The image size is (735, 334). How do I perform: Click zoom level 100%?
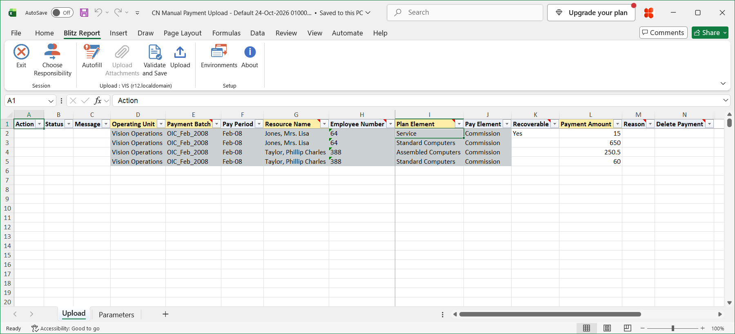pos(717,328)
